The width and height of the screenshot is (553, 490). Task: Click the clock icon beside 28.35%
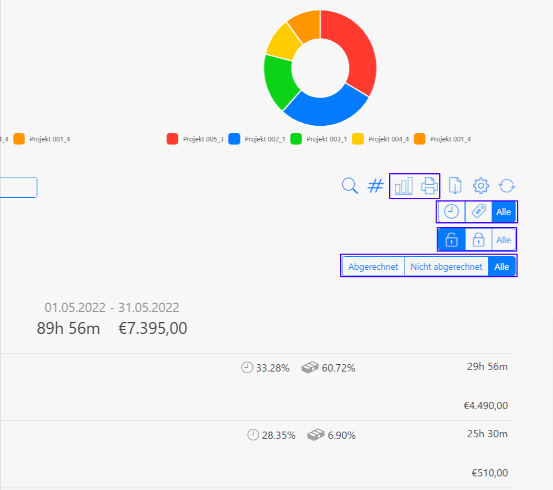[253, 435]
